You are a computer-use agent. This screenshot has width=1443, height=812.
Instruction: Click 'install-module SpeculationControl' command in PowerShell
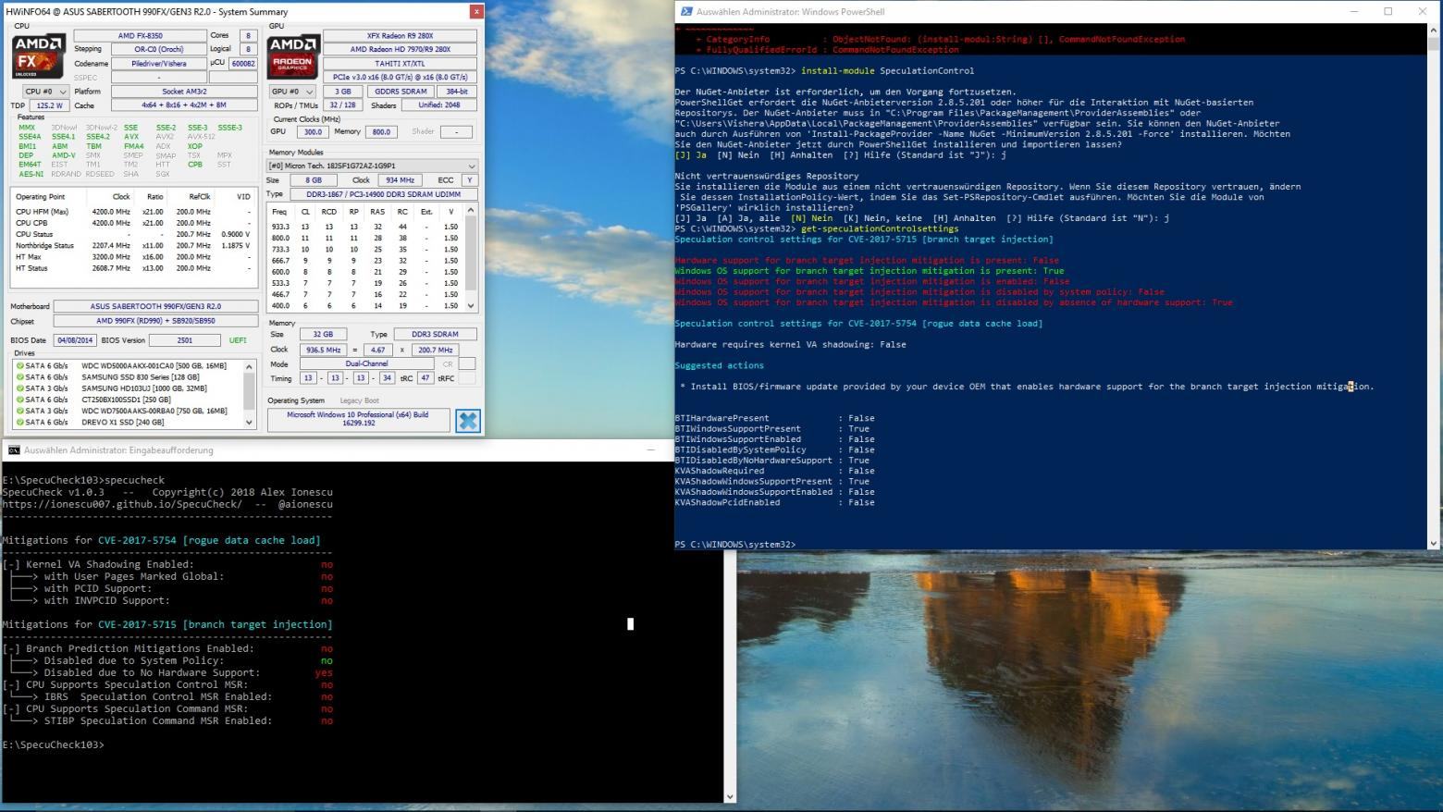click(x=887, y=70)
